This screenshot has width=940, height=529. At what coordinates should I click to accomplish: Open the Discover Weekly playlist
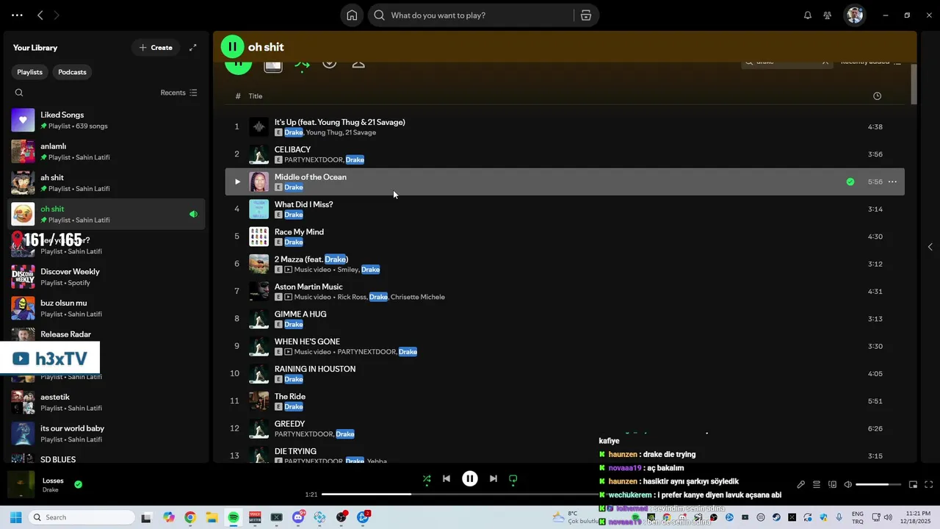106,276
